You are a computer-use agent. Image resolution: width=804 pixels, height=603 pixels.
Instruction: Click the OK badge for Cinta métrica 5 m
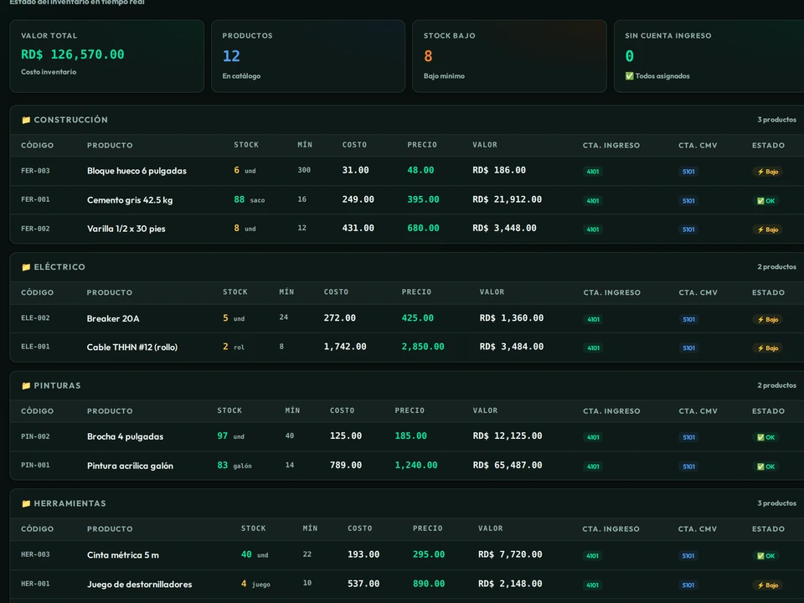(766, 556)
